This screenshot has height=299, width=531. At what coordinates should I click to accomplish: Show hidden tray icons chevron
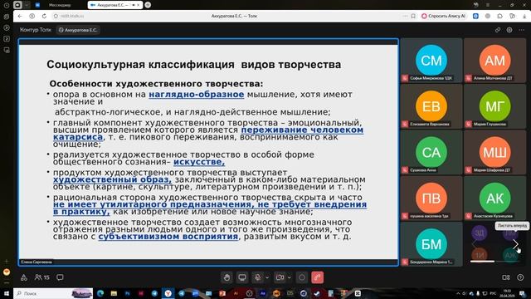pos(458,293)
